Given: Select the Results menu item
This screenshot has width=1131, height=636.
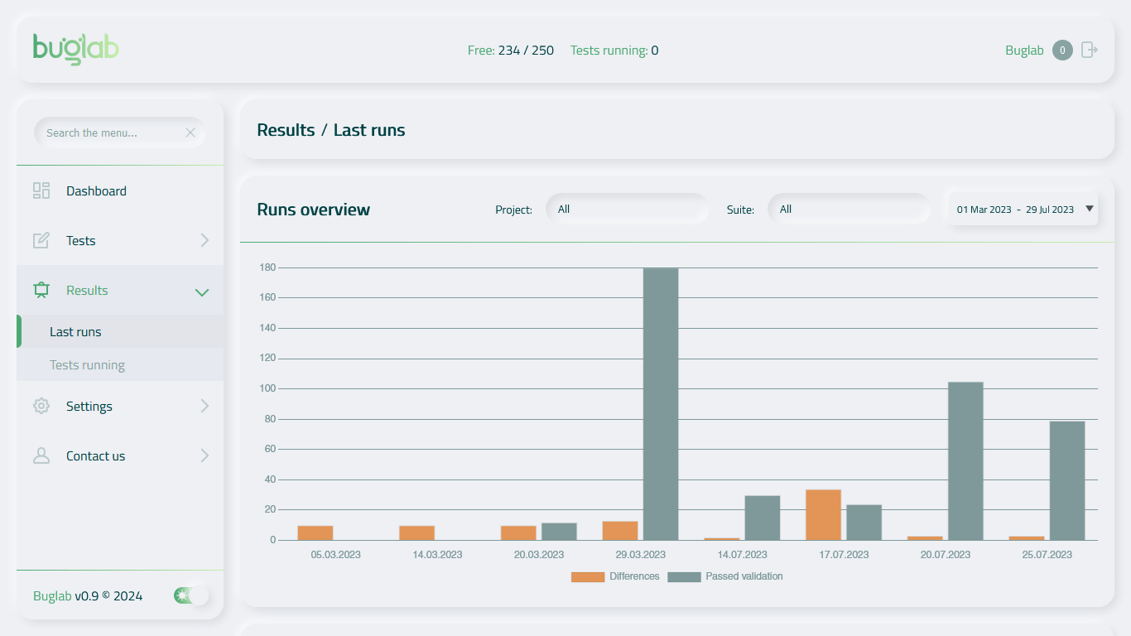Looking at the screenshot, I should pos(120,290).
